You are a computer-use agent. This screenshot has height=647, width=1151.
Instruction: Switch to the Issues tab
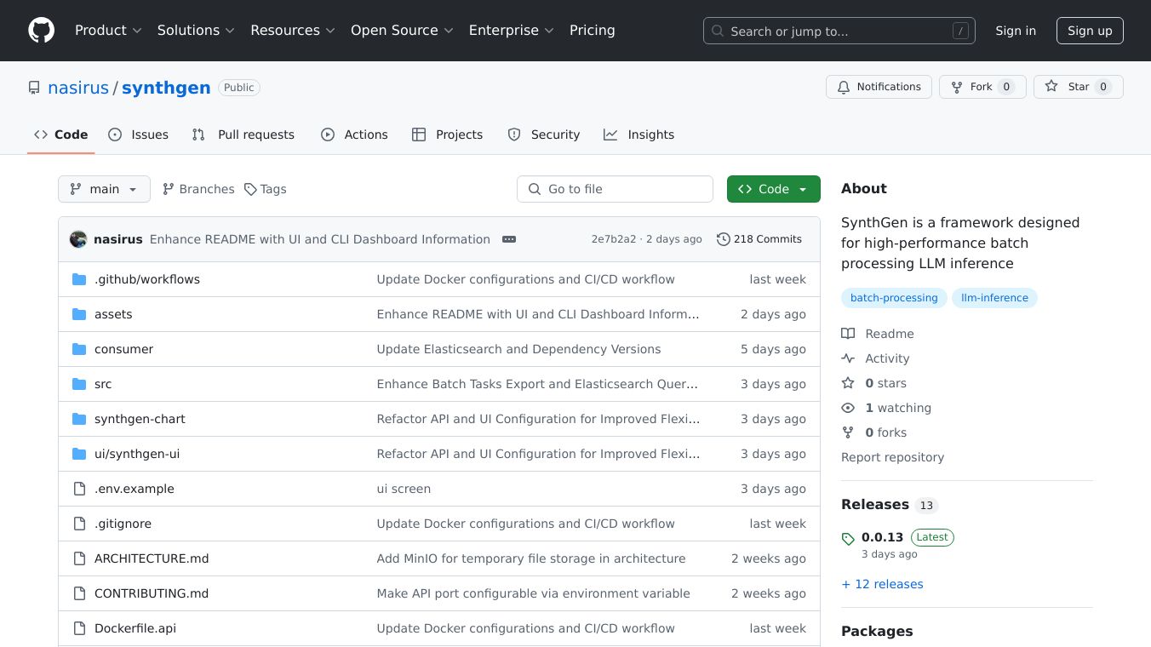tap(139, 135)
